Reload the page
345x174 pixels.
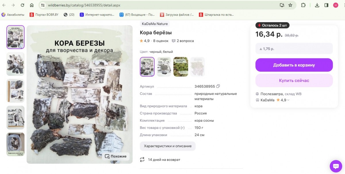22,5
